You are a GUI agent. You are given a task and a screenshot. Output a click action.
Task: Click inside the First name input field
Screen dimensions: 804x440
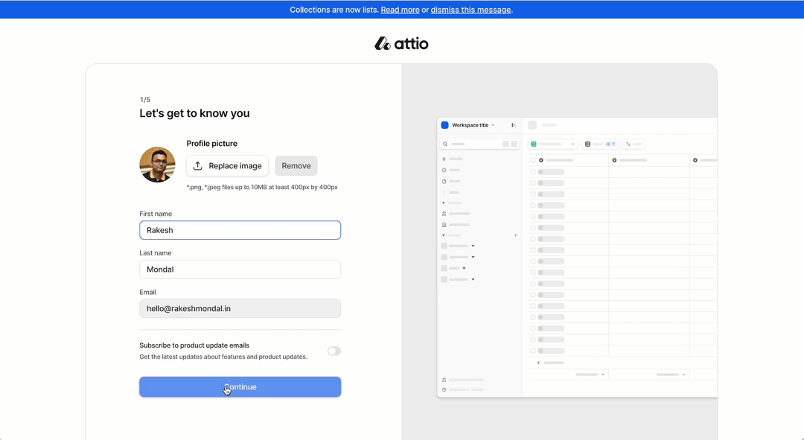(240, 230)
